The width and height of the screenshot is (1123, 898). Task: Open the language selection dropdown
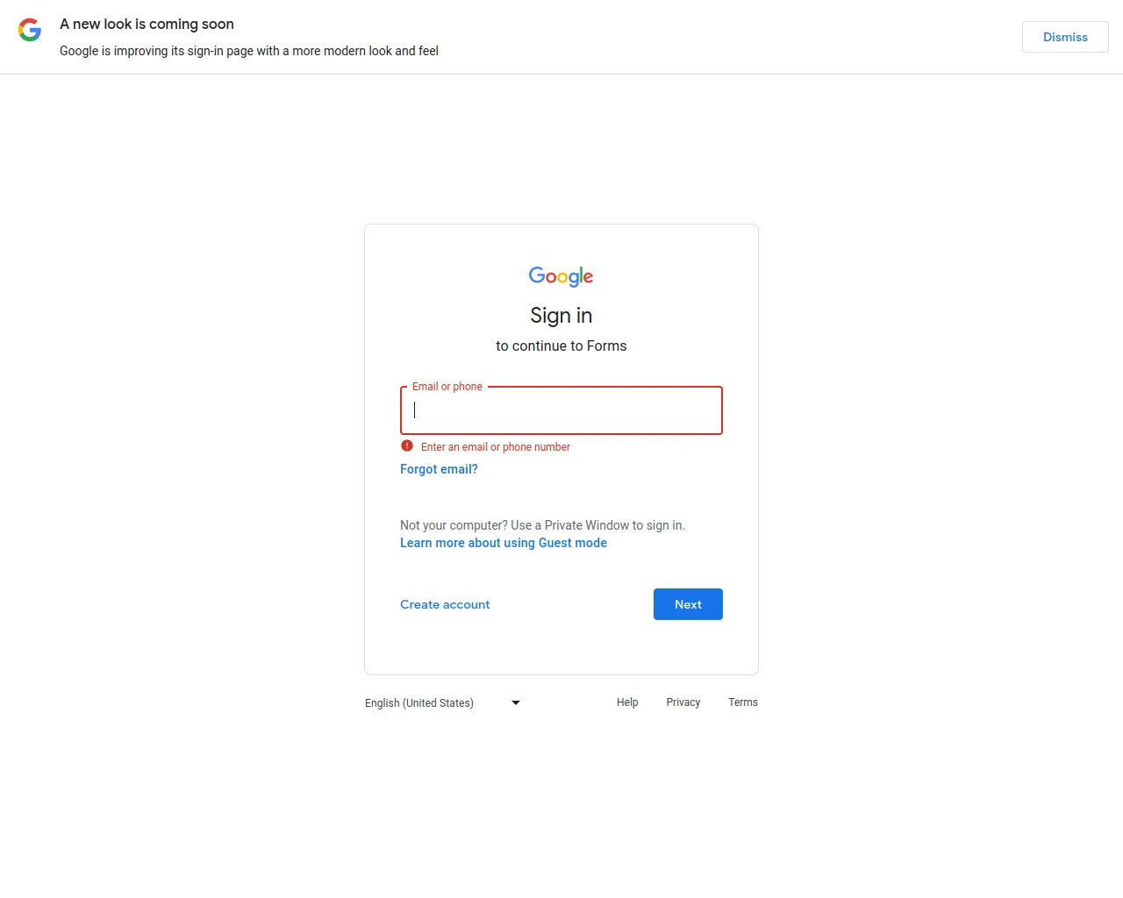click(442, 702)
